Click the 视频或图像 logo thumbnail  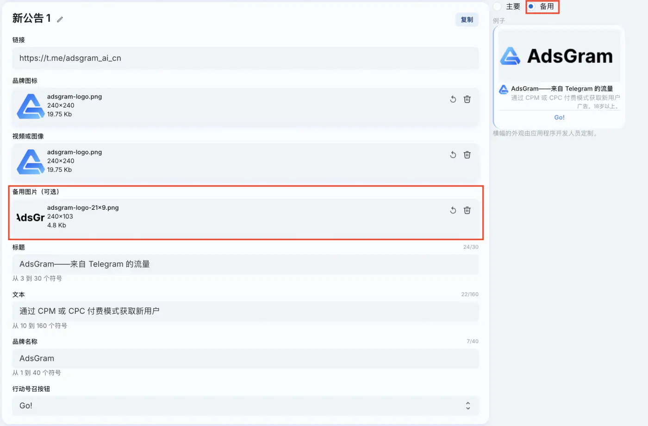pos(31,162)
